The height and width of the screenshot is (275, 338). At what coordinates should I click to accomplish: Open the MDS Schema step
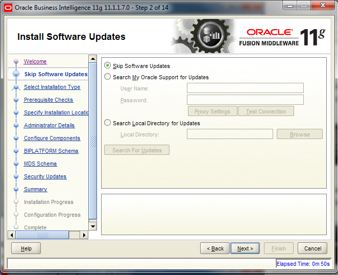[x=40, y=164]
